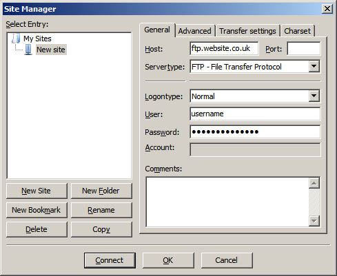The image size is (337, 276).
Task: Switch to the Advanced tab
Action: point(195,31)
